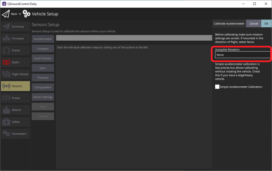Open the Summary tab

point(16,26)
